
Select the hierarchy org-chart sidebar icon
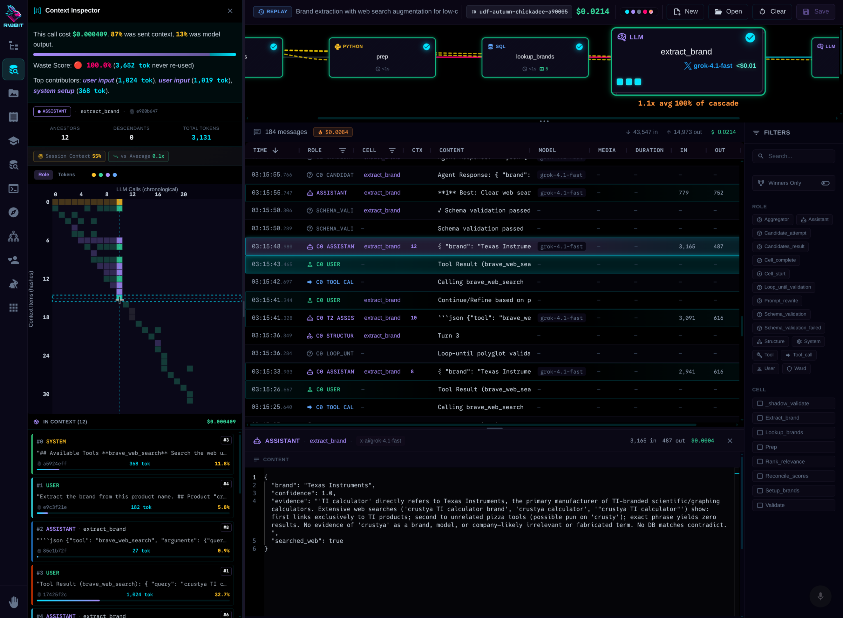(x=13, y=236)
